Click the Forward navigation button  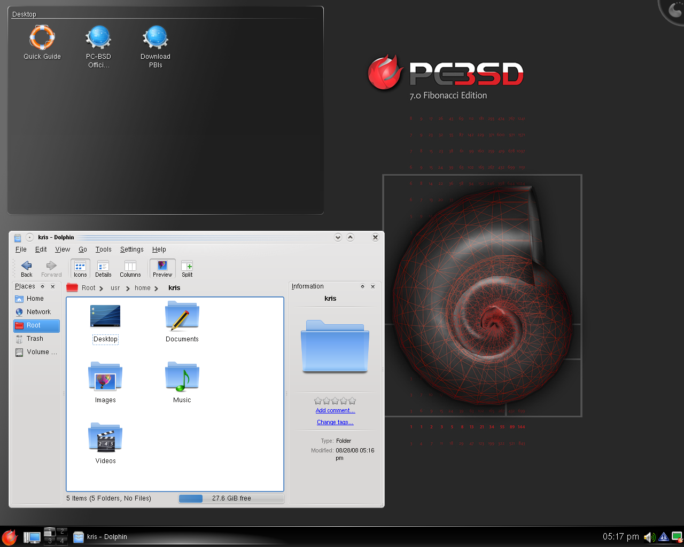pos(51,269)
